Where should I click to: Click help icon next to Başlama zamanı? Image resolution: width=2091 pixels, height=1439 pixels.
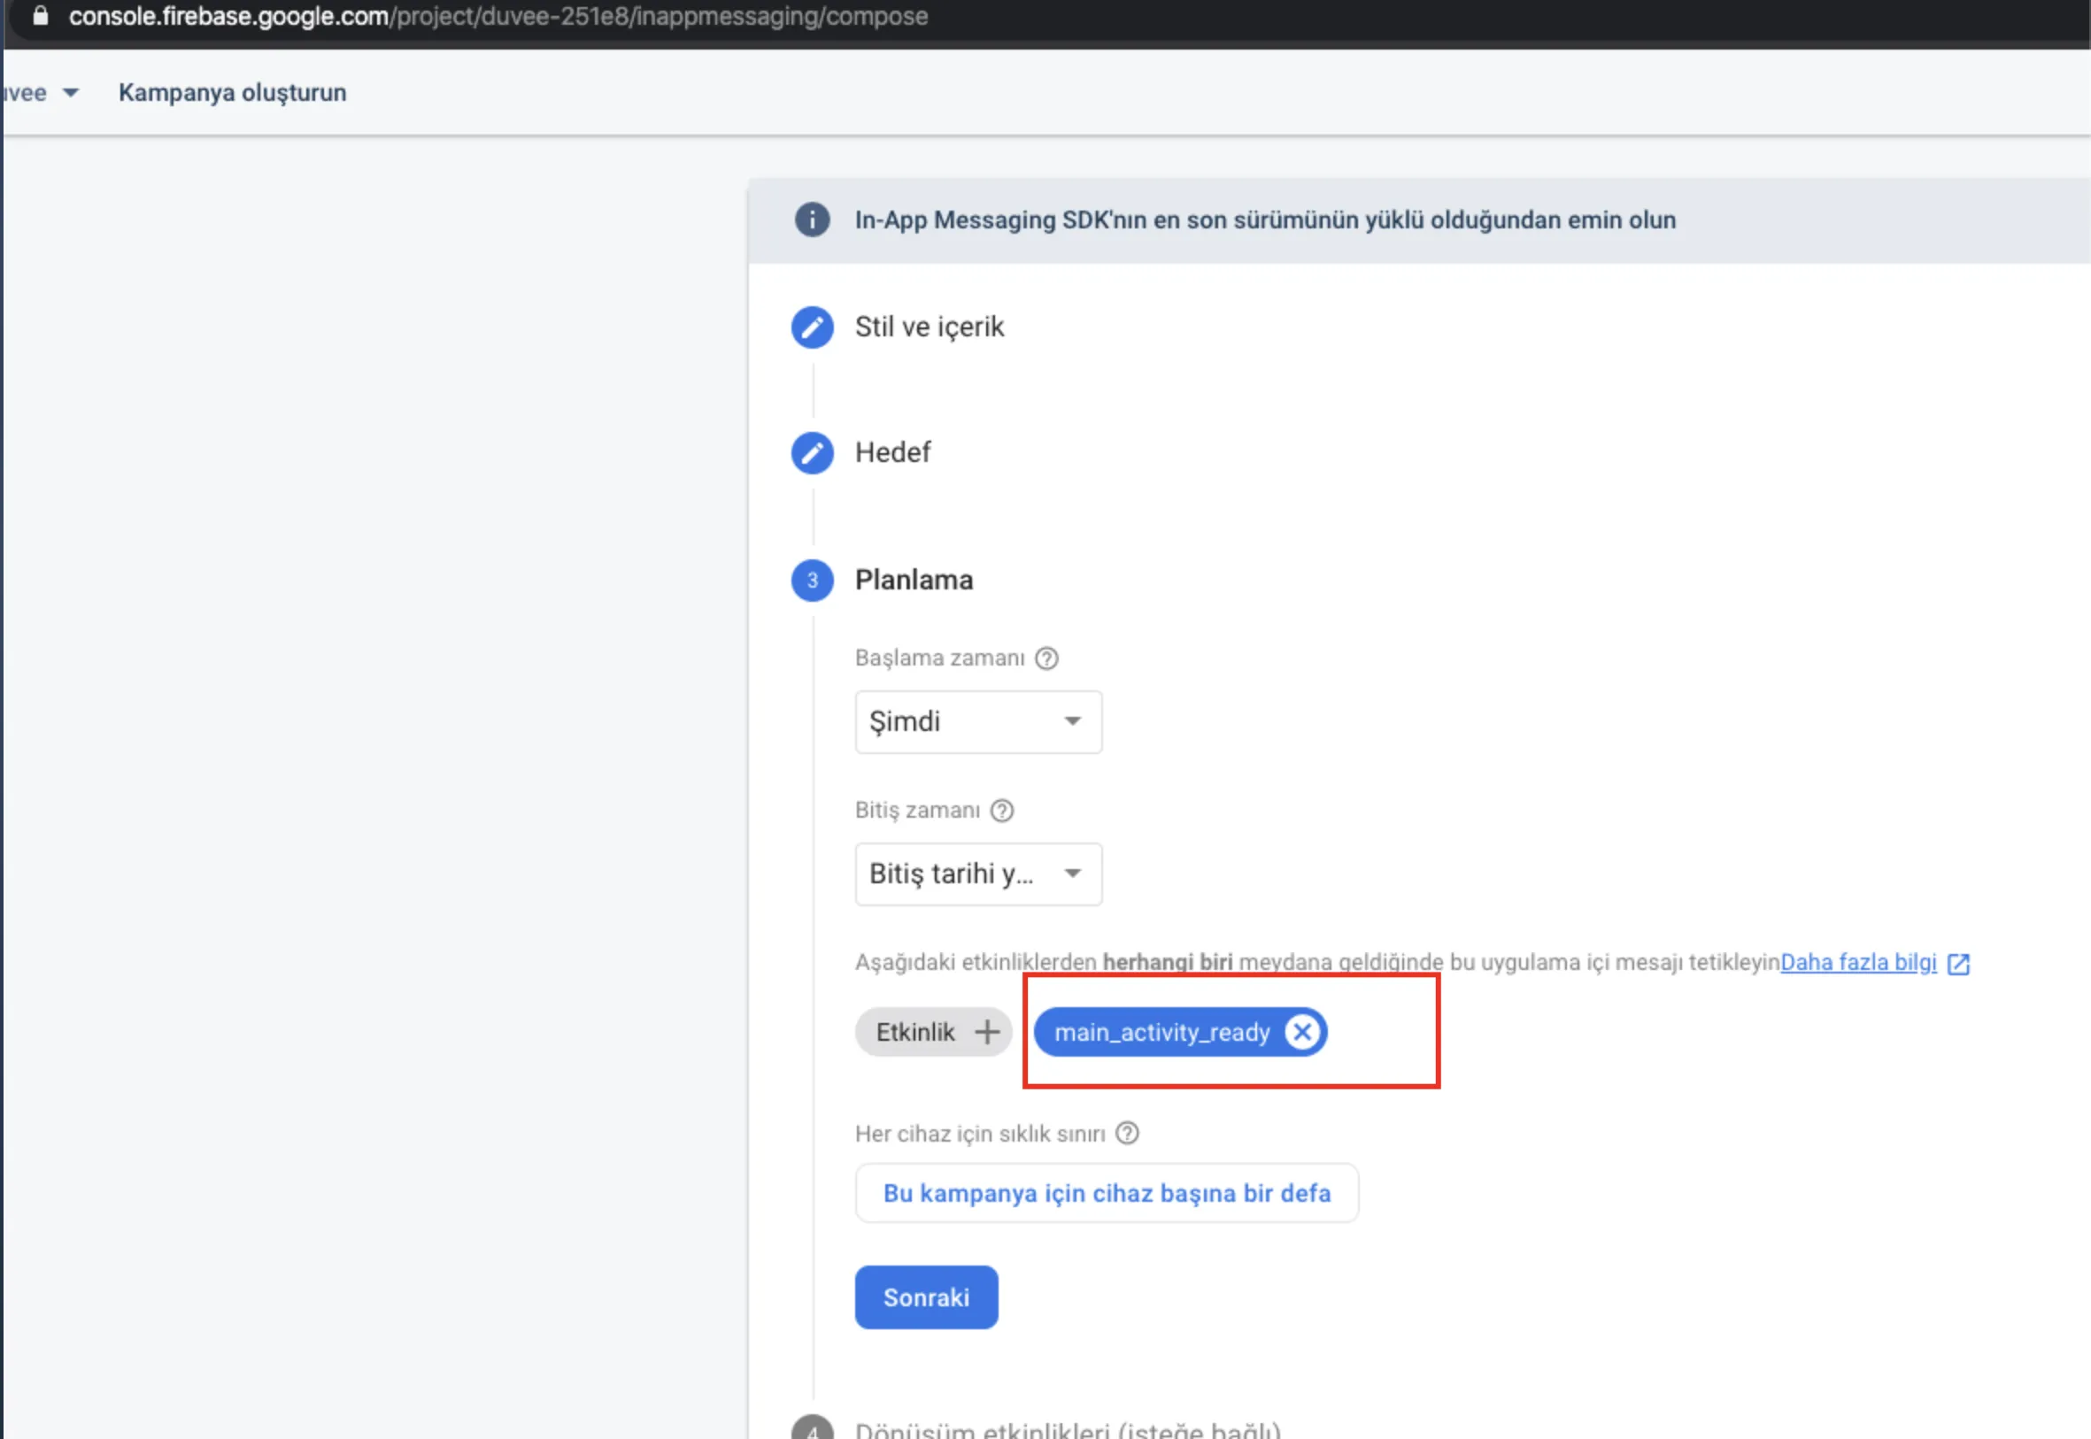(1046, 658)
